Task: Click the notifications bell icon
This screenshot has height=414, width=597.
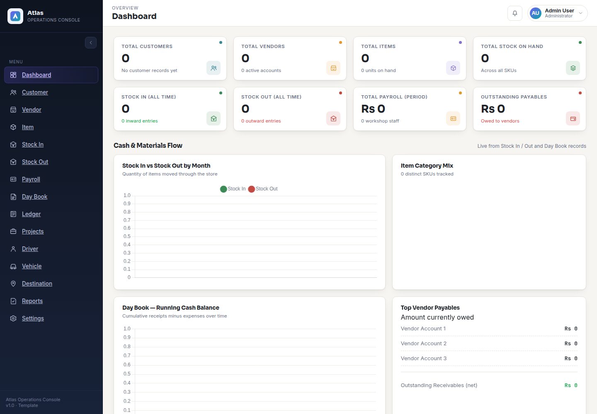Action: (x=514, y=13)
